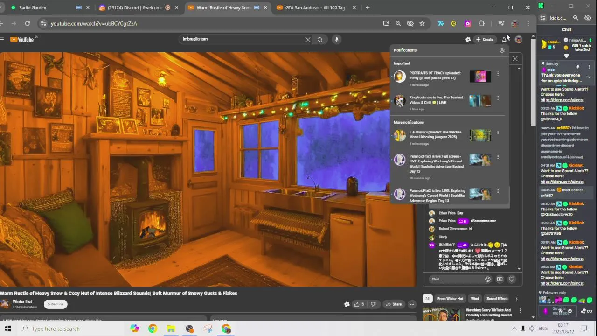Like the Warm Rustle video
This screenshot has height=336, width=597.
point(359,304)
